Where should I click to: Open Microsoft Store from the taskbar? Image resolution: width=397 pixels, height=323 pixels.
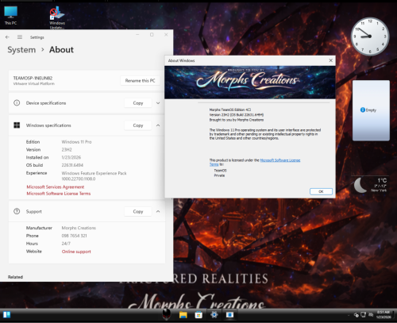tap(198, 315)
